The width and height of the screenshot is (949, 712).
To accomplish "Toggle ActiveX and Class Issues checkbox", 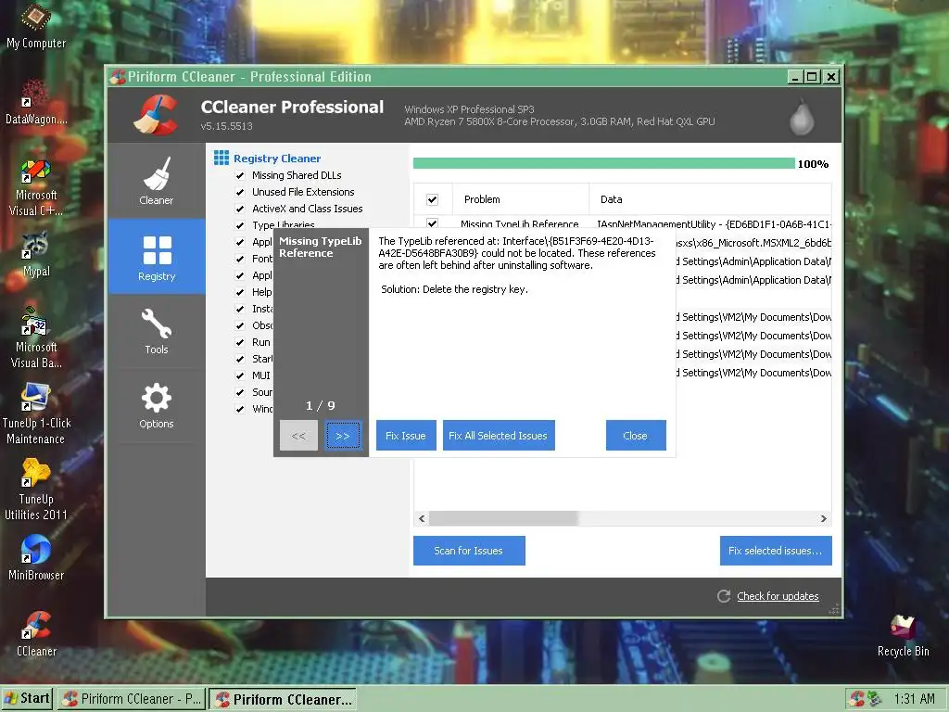I will (x=240, y=209).
